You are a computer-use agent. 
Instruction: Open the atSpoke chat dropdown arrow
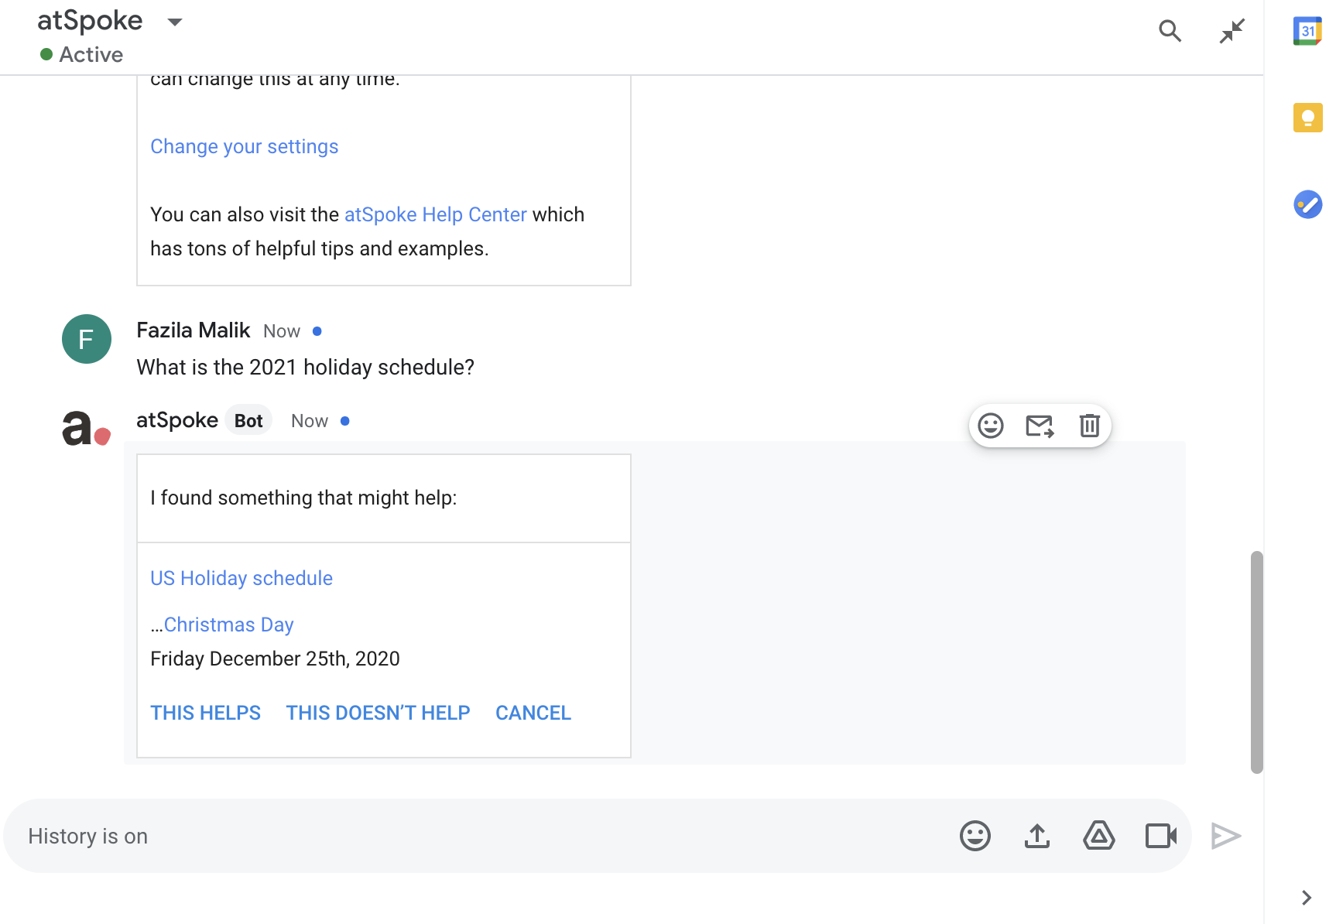point(175,22)
